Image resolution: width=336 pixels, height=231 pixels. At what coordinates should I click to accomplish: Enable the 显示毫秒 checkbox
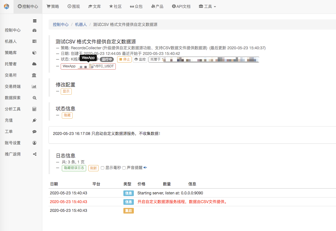point(102,168)
